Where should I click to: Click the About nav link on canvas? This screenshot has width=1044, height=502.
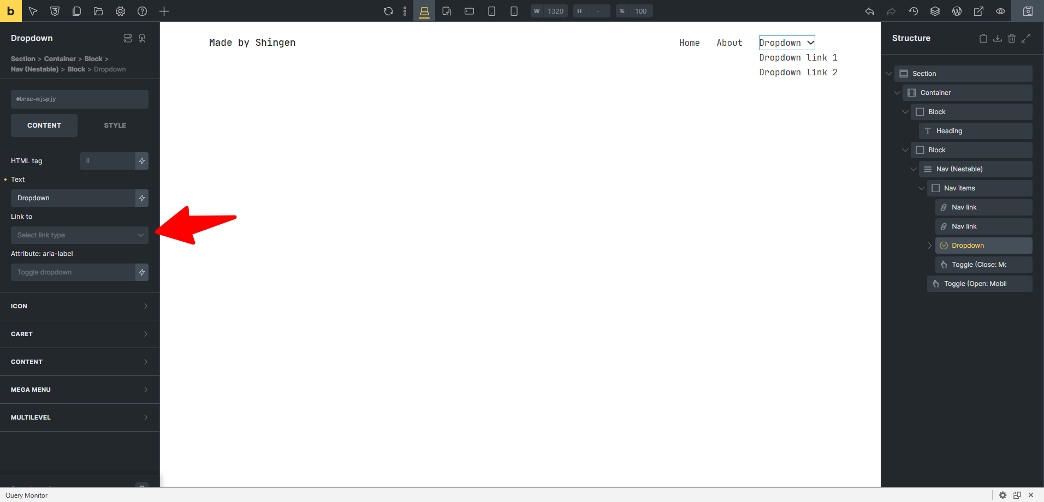(729, 43)
